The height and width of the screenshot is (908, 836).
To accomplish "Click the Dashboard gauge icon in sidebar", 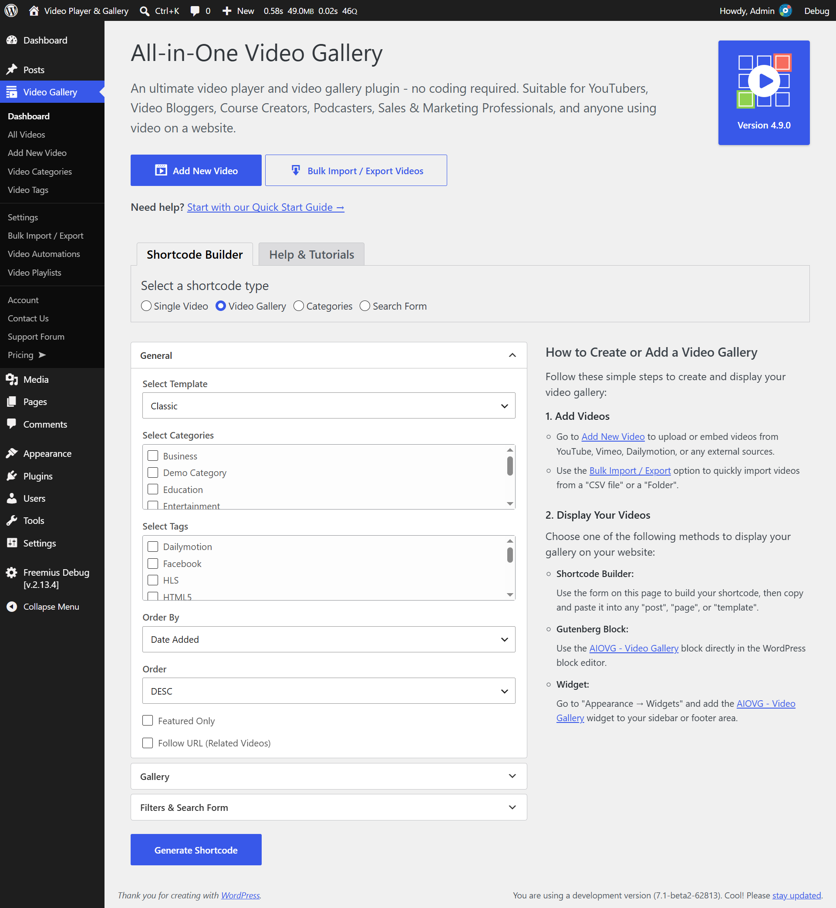I will tap(12, 40).
